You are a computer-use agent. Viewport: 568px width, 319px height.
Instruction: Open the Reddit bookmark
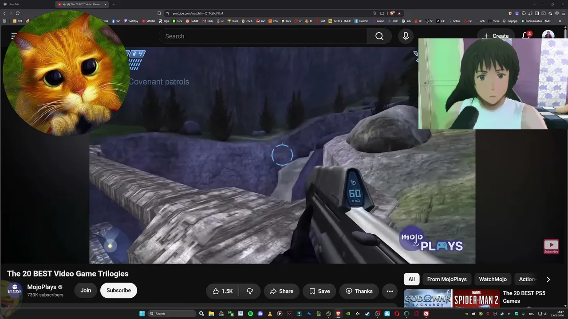[192, 21]
